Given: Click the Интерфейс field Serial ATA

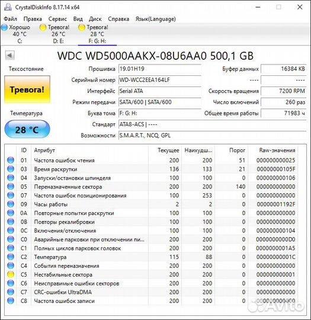Looking at the screenshot, I should tap(160, 91).
